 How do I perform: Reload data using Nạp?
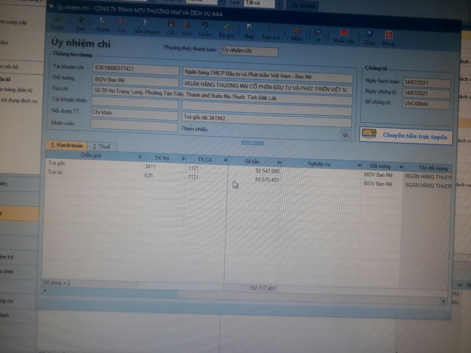click(249, 32)
